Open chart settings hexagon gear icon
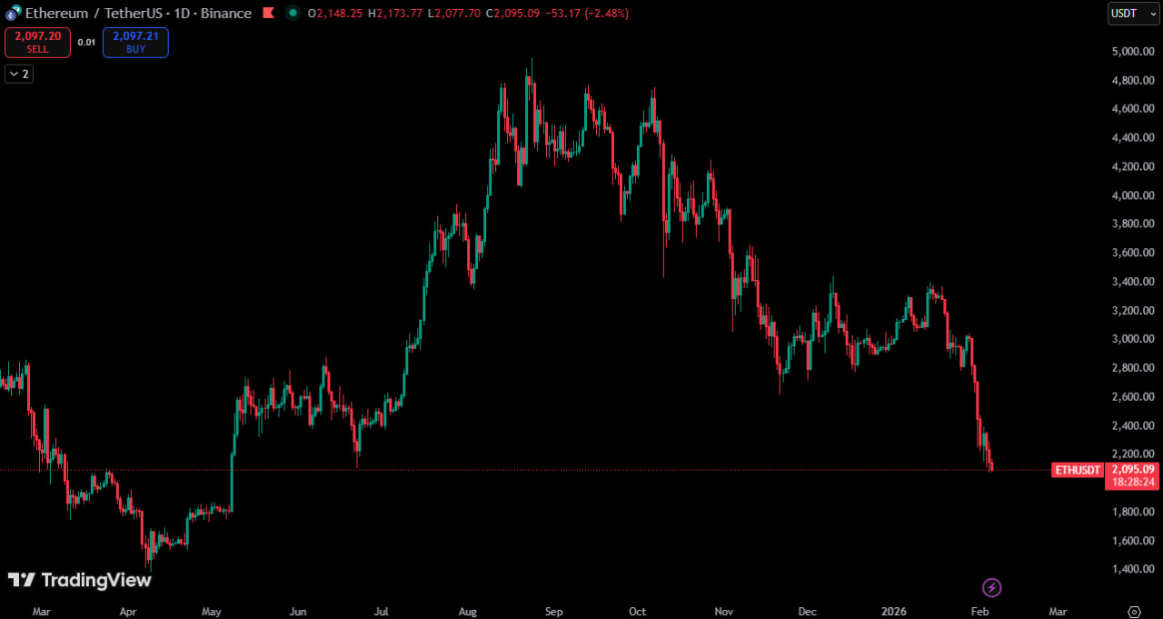 pos(1134,612)
